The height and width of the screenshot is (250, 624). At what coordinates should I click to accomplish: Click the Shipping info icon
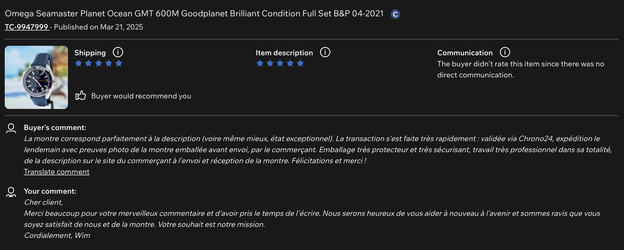tap(118, 52)
